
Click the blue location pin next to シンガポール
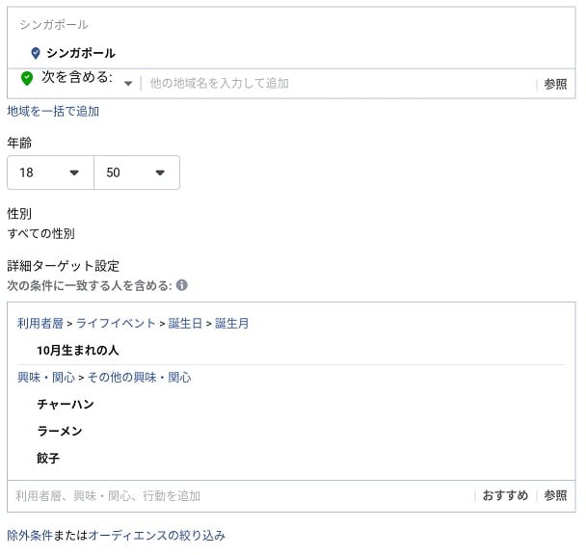tap(36, 53)
